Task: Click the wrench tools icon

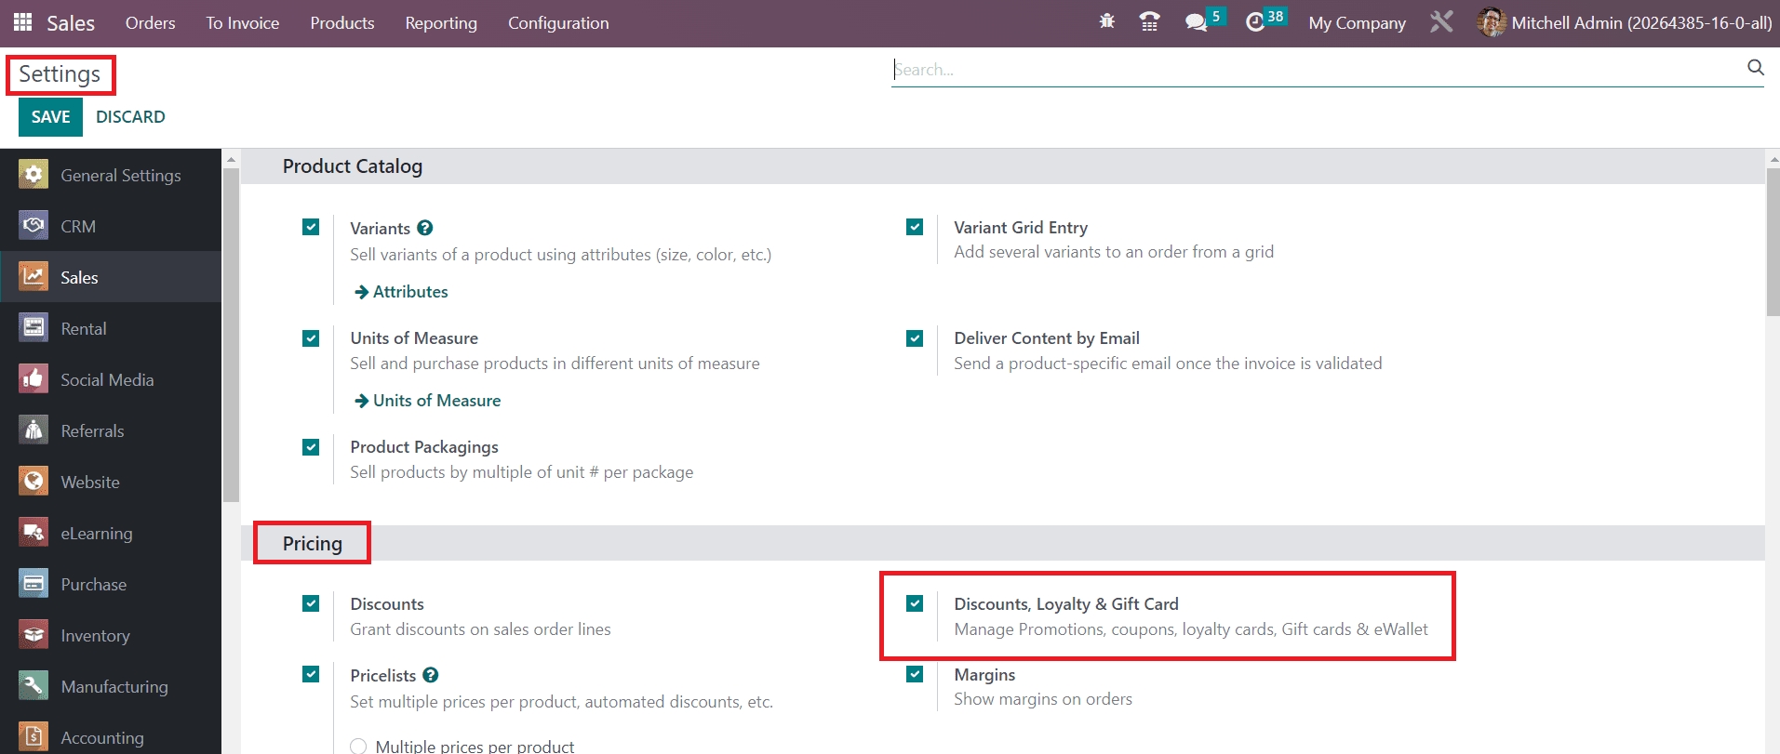Action: 1441,22
